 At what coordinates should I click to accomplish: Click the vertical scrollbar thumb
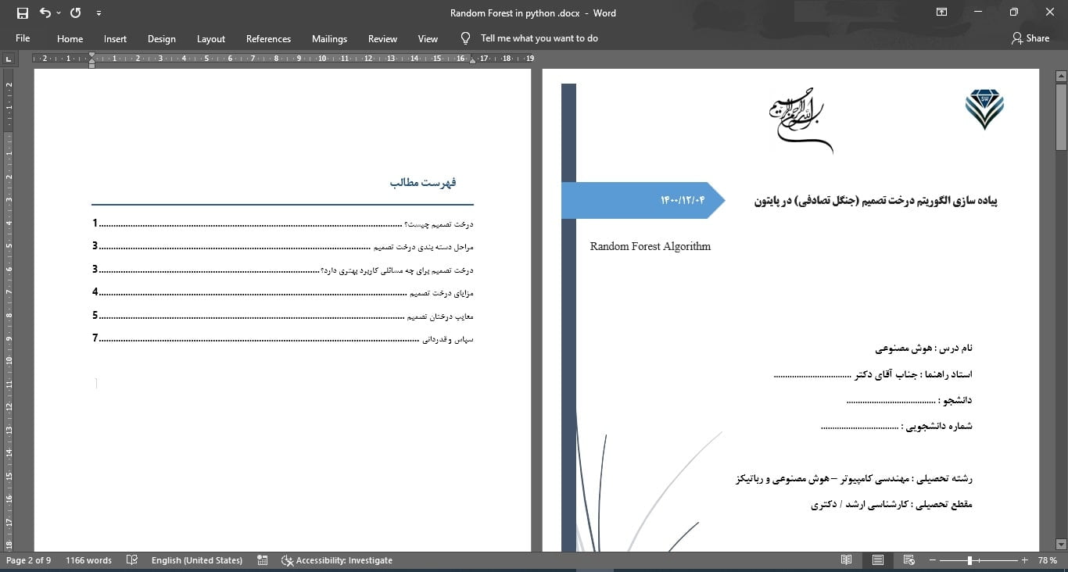(x=1061, y=117)
